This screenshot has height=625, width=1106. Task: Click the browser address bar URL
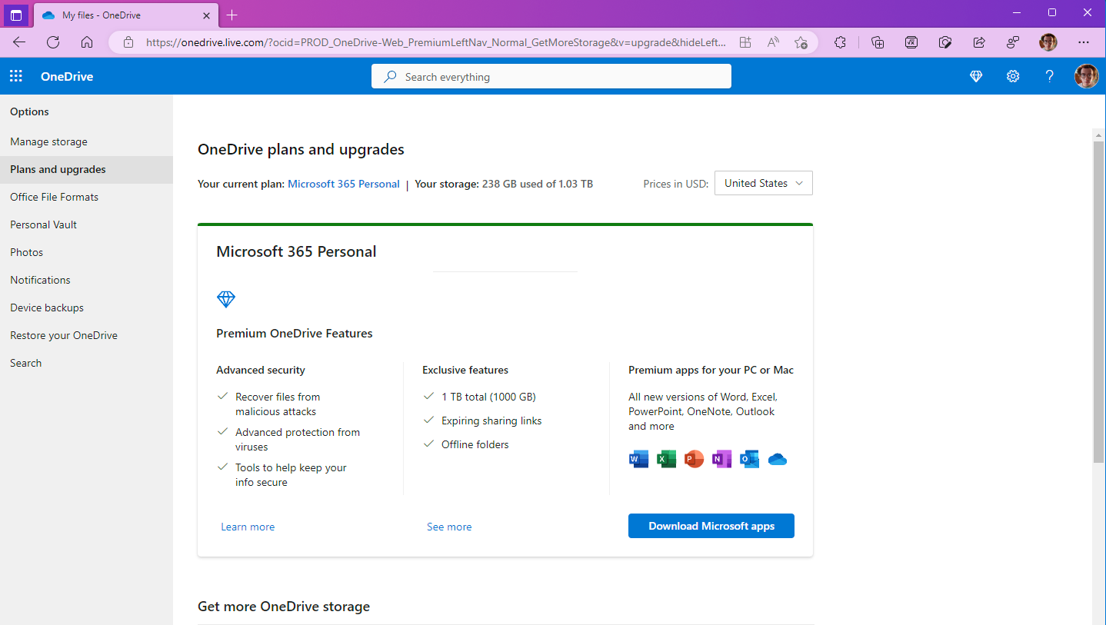(436, 42)
